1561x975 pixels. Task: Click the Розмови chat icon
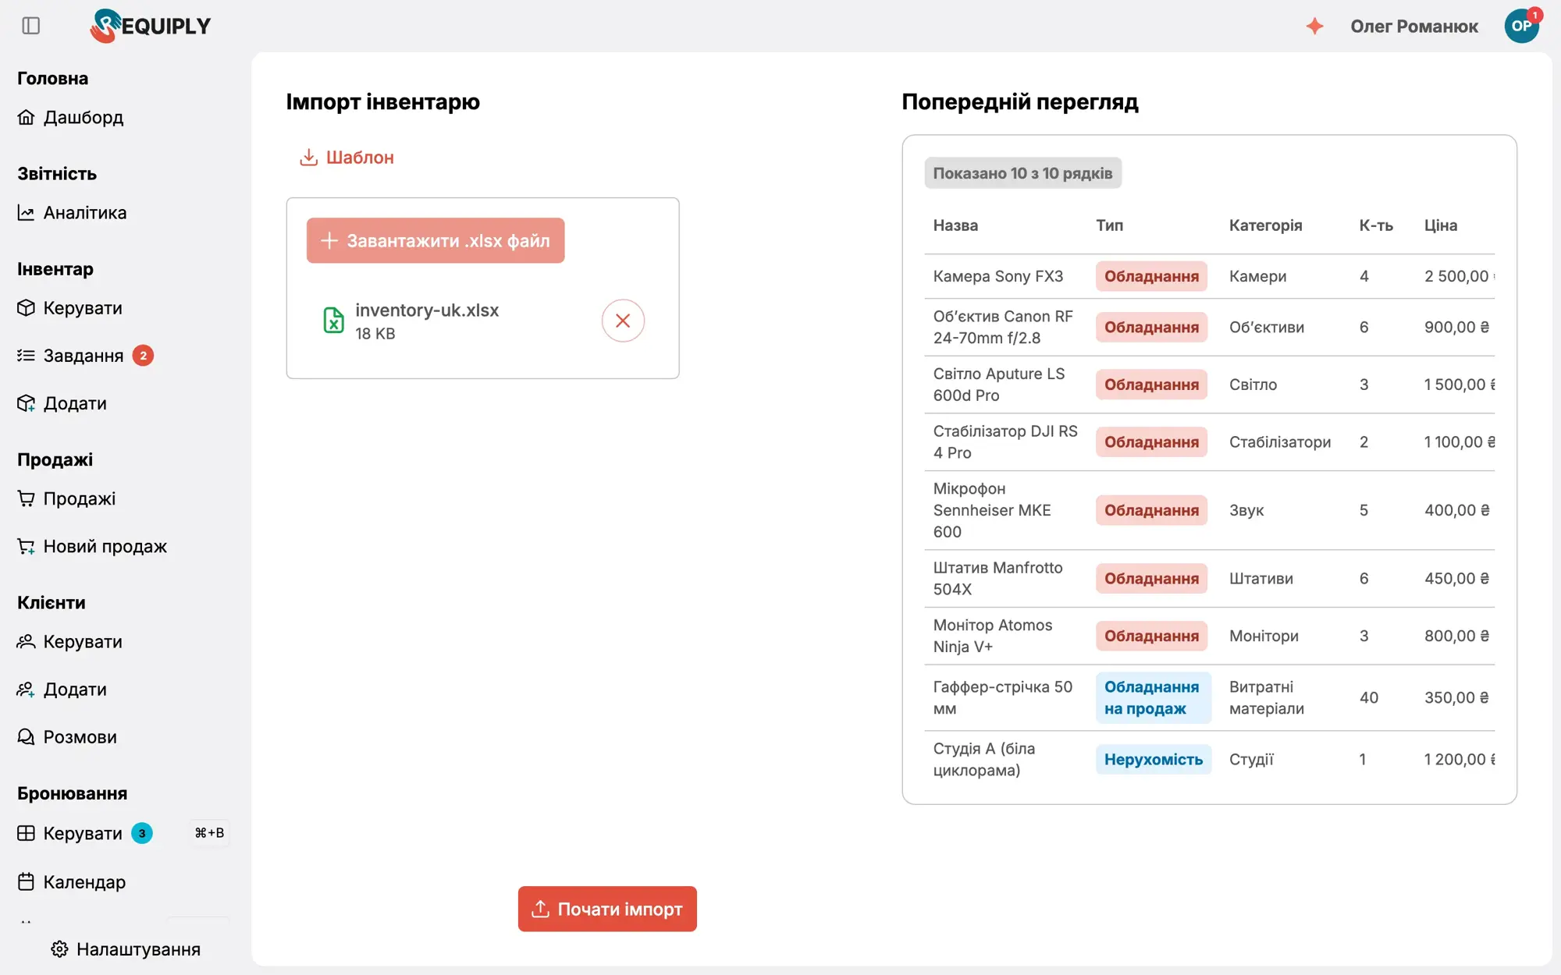point(27,737)
